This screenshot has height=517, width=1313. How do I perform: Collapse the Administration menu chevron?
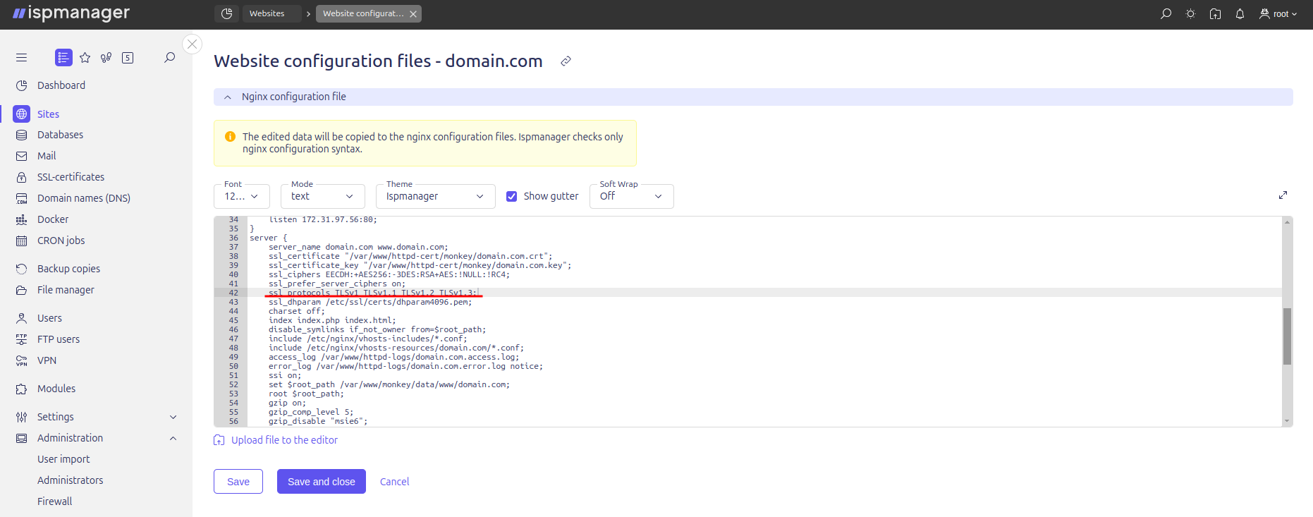click(173, 438)
